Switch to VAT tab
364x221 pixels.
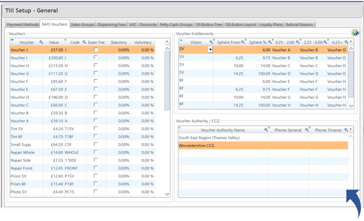(x=133, y=24)
